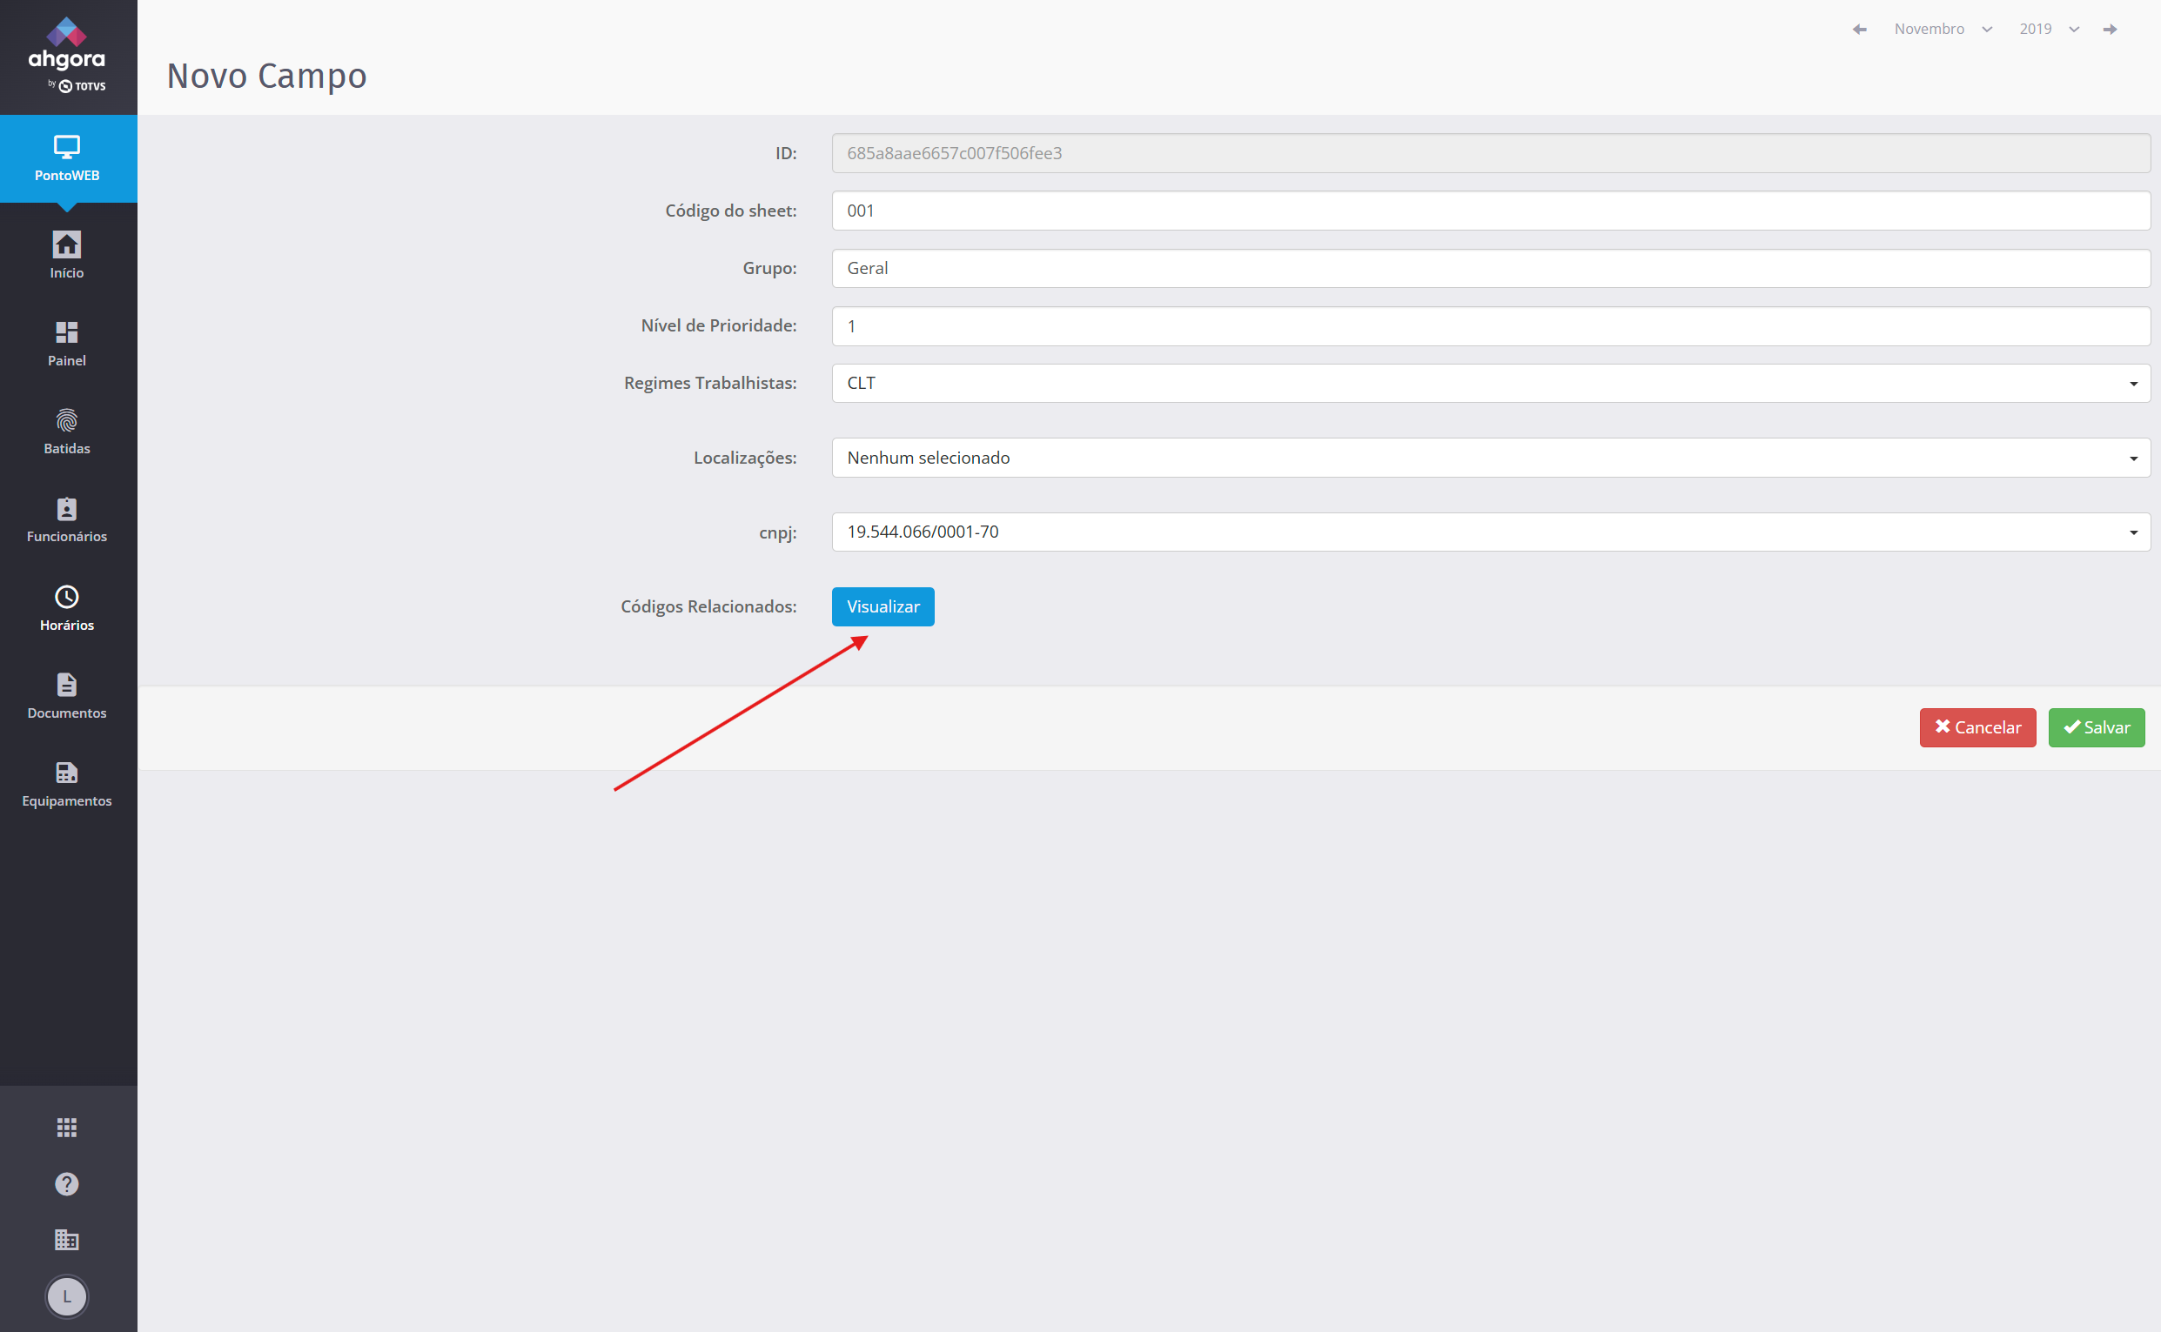Open the Novembro month selector

[x=1943, y=29]
